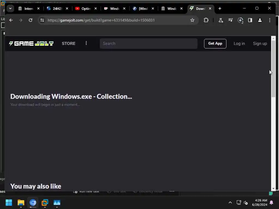Click the Get App button
The width and height of the screenshot is (279, 209).
tap(215, 44)
